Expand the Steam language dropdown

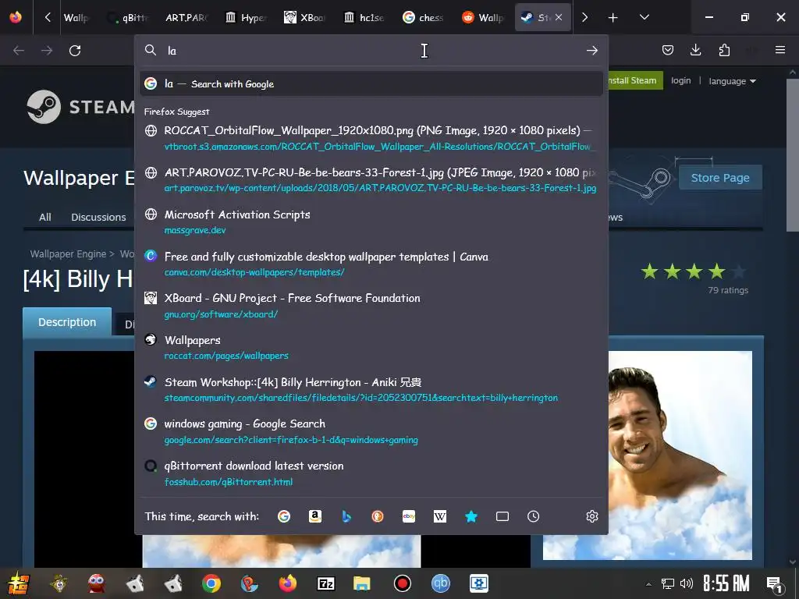click(732, 81)
